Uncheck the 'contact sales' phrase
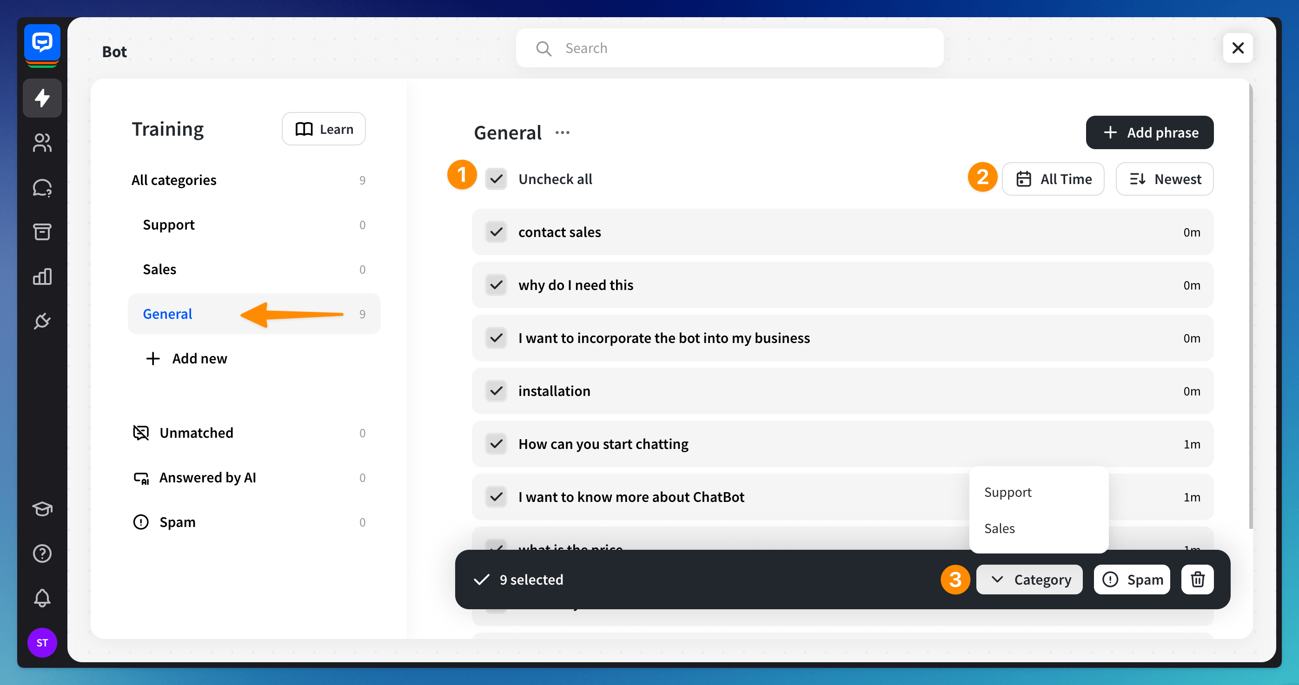This screenshot has height=685, width=1299. point(496,232)
